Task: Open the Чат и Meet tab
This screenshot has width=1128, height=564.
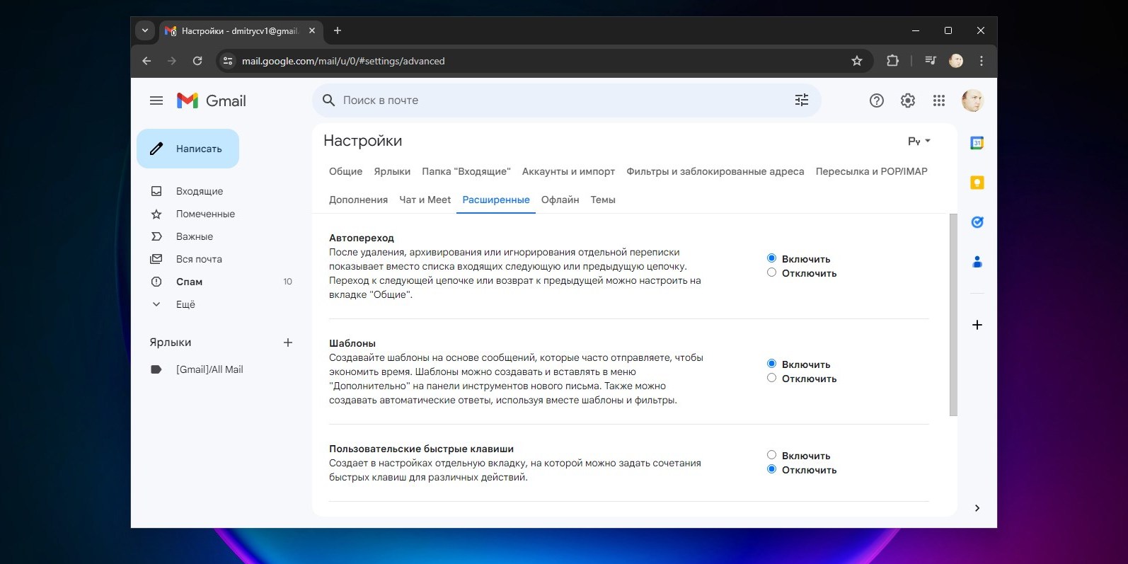Action: point(425,200)
